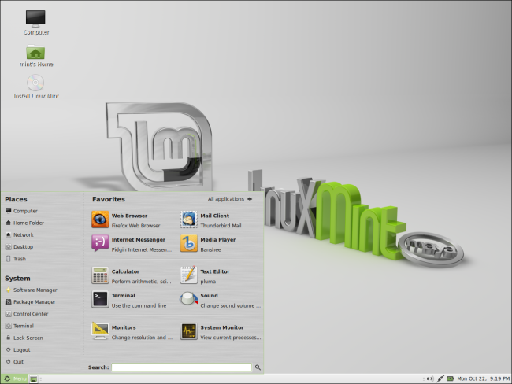The height and width of the screenshot is (384, 512).
Task: Open Banshee Media Player icon
Action: pos(188,243)
